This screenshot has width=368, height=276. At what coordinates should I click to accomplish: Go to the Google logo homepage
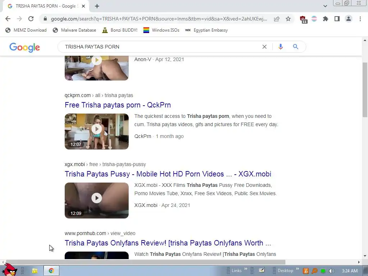click(x=25, y=47)
